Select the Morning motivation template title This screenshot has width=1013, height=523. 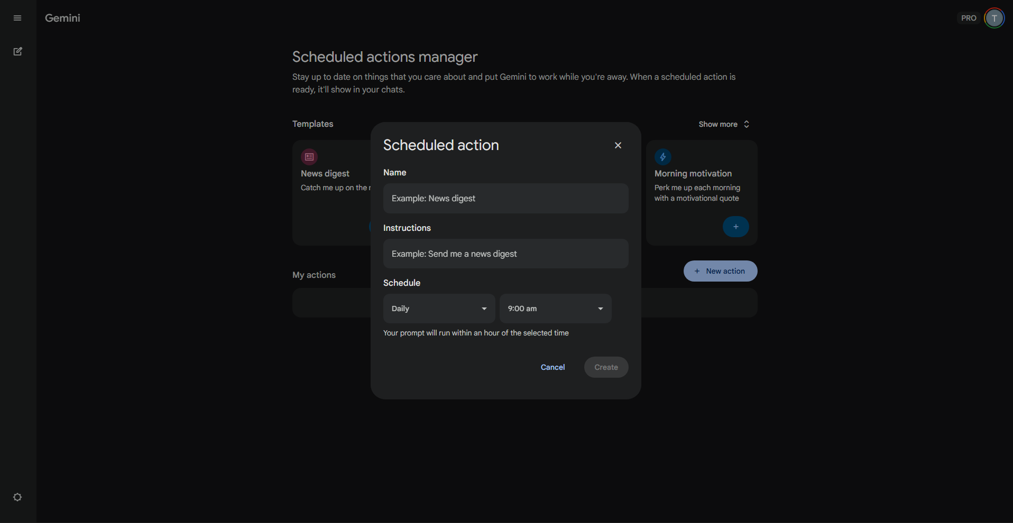click(x=693, y=173)
